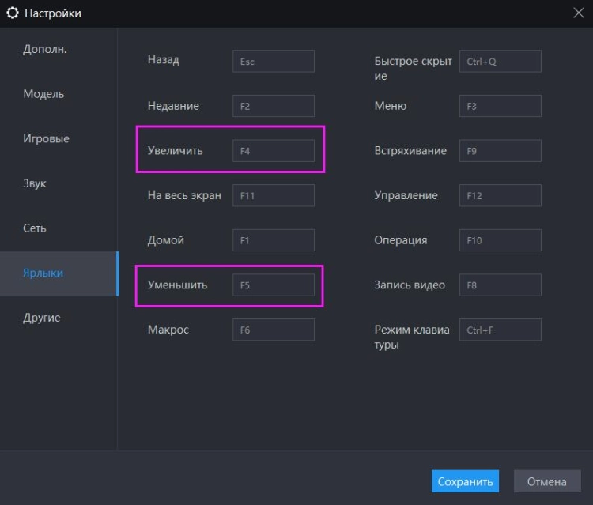Edit the Уменьшить hotkey field F5

tap(273, 285)
